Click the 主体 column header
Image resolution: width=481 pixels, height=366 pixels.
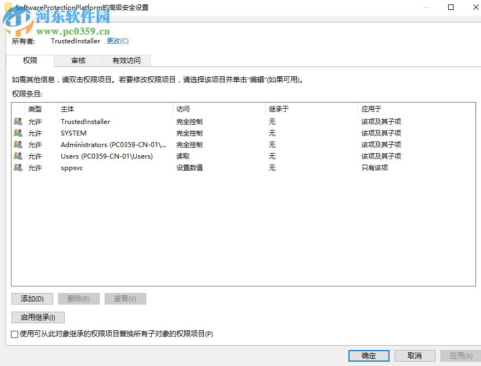67,109
